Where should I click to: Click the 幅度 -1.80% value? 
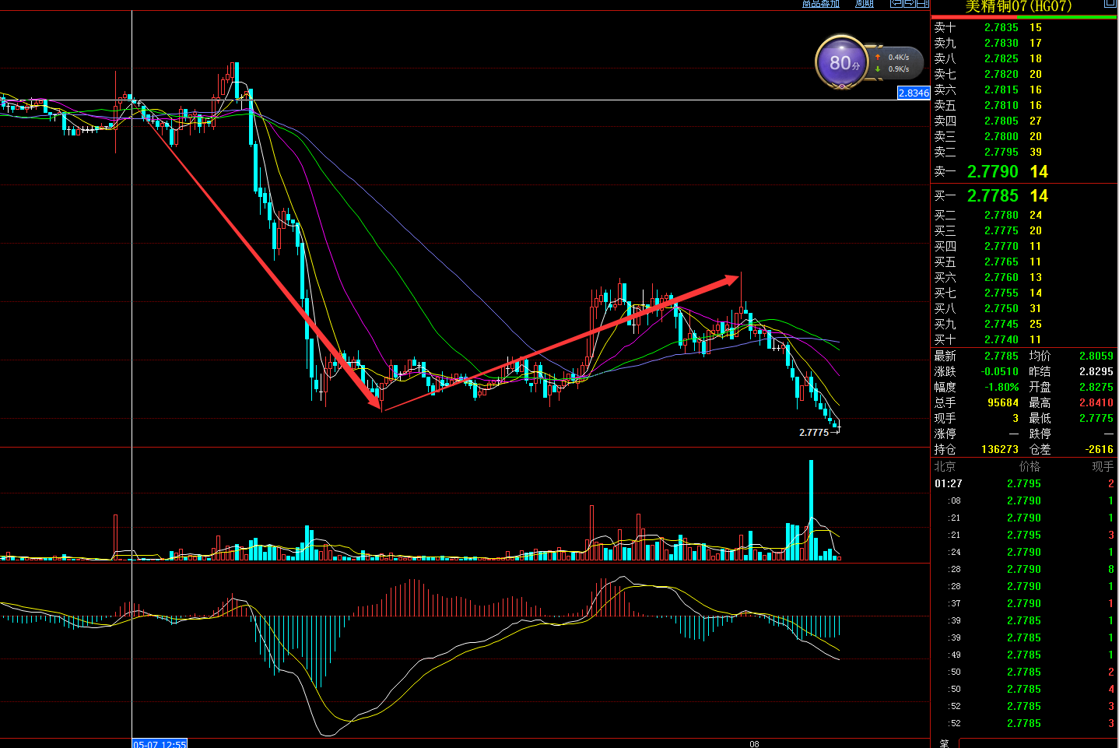click(x=1001, y=387)
